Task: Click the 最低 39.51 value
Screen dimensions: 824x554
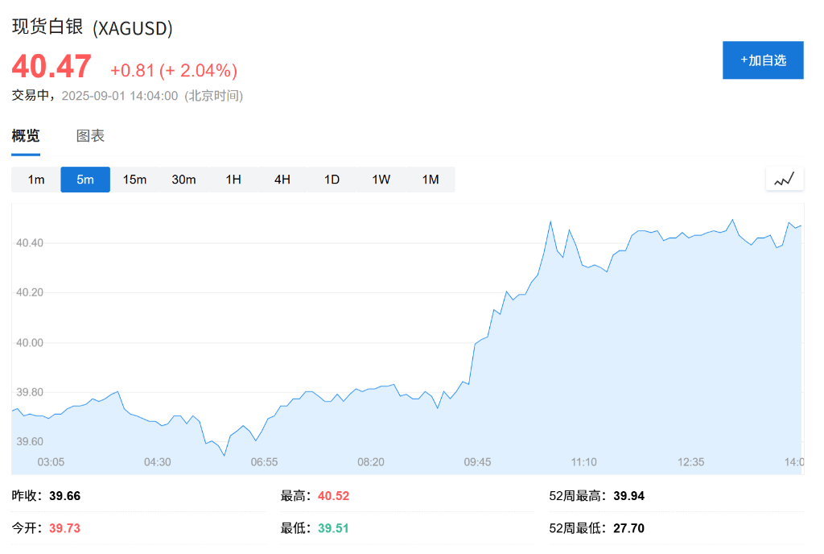Action: pyautogui.click(x=333, y=527)
